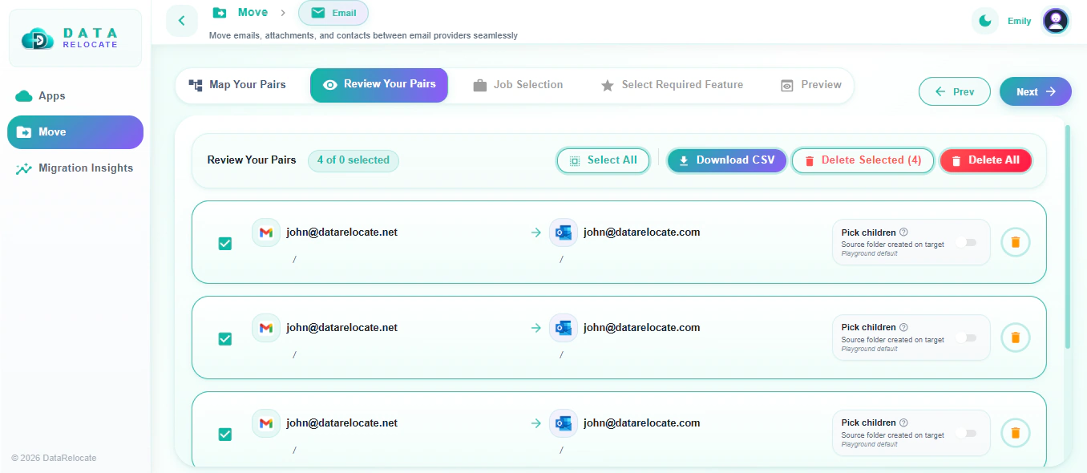Click john@datarelocate.net in second row
This screenshot has height=473, width=1087.
(x=342, y=328)
